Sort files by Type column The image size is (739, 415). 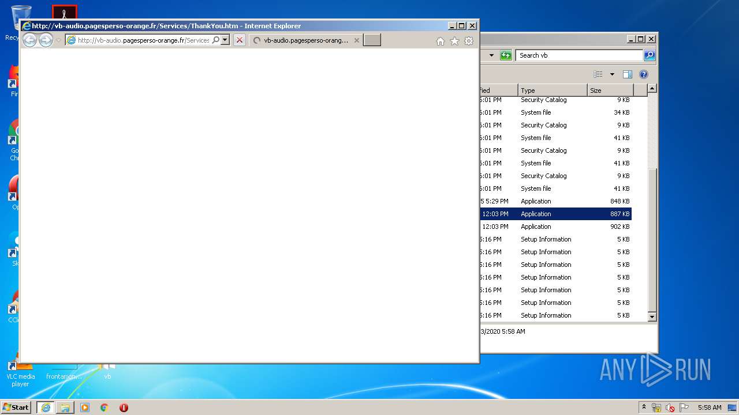(553, 90)
